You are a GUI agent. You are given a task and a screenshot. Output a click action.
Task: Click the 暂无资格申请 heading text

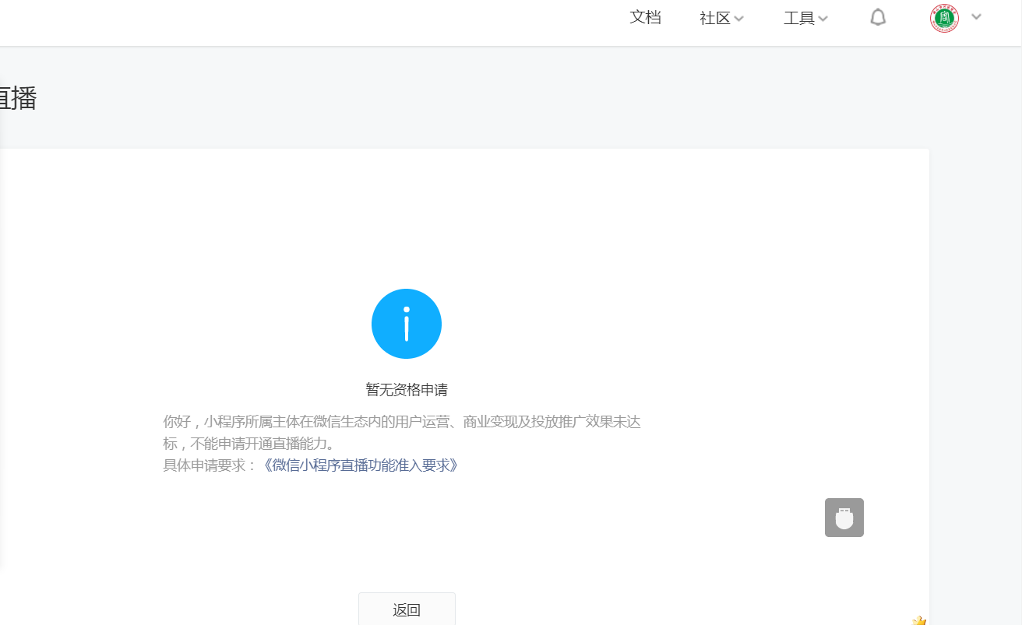coord(407,390)
